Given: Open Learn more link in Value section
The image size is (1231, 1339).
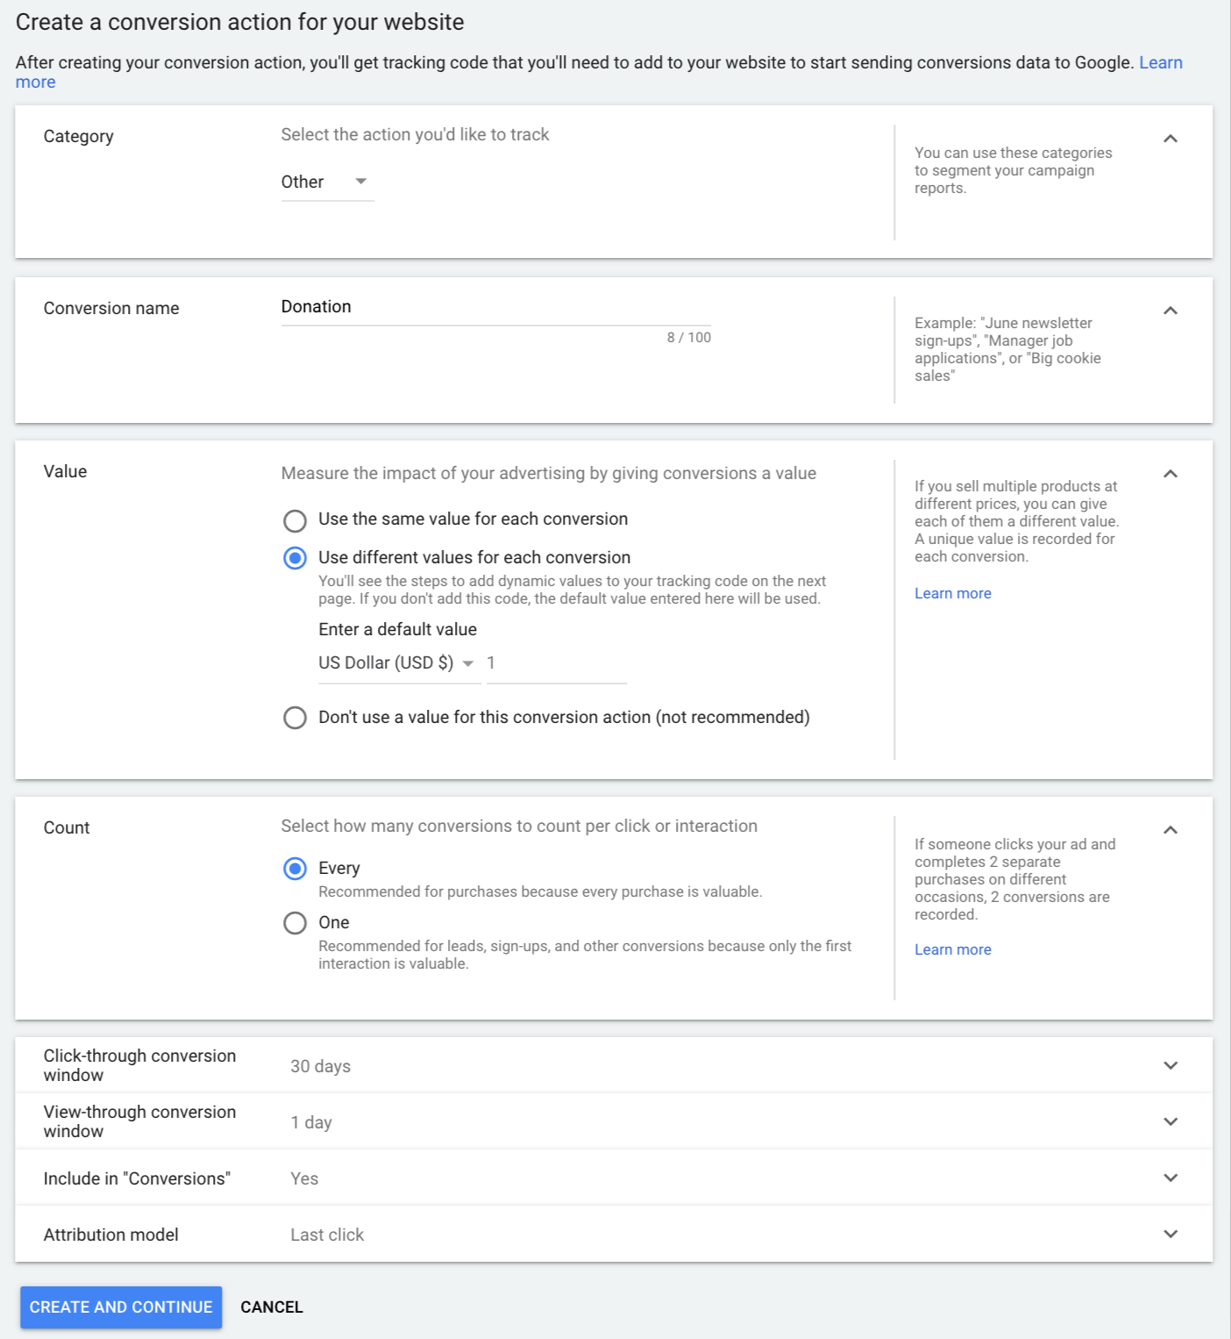Looking at the screenshot, I should click(952, 593).
